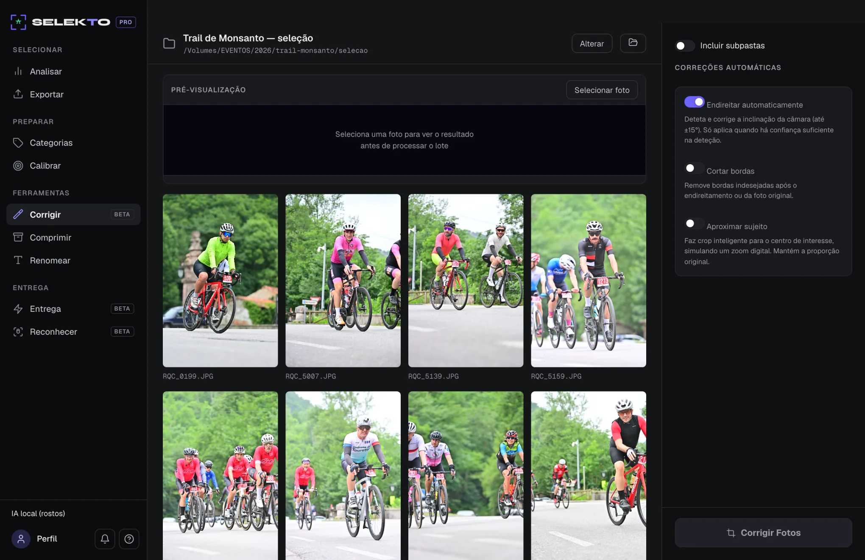This screenshot has height=560, width=865.
Task: Select thumbnail RQC_5159.JPG
Action: (x=589, y=280)
